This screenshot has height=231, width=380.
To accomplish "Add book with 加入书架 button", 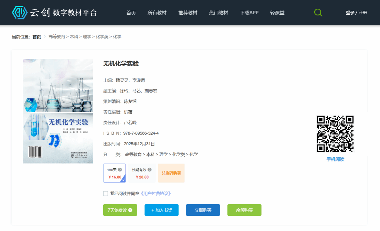I will pos(162,210).
